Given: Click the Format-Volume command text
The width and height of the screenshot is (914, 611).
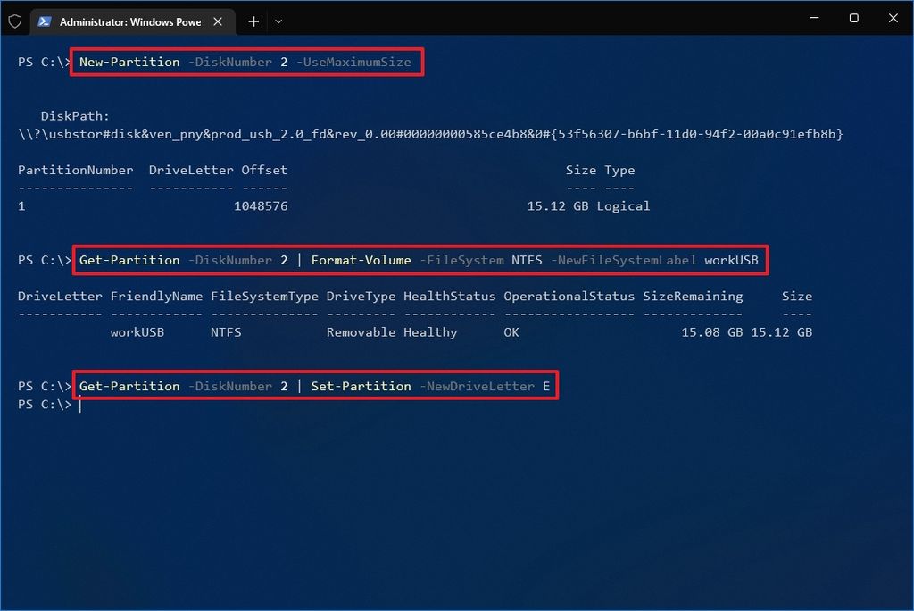Looking at the screenshot, I should pyautogui.click(x=361, y=260).
